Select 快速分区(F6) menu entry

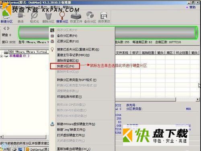point(65,66)
